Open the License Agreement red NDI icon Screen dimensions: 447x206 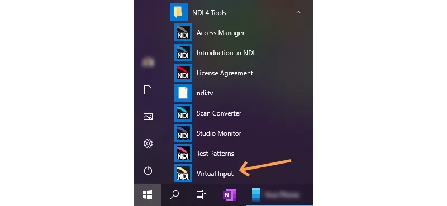point(183,73)
